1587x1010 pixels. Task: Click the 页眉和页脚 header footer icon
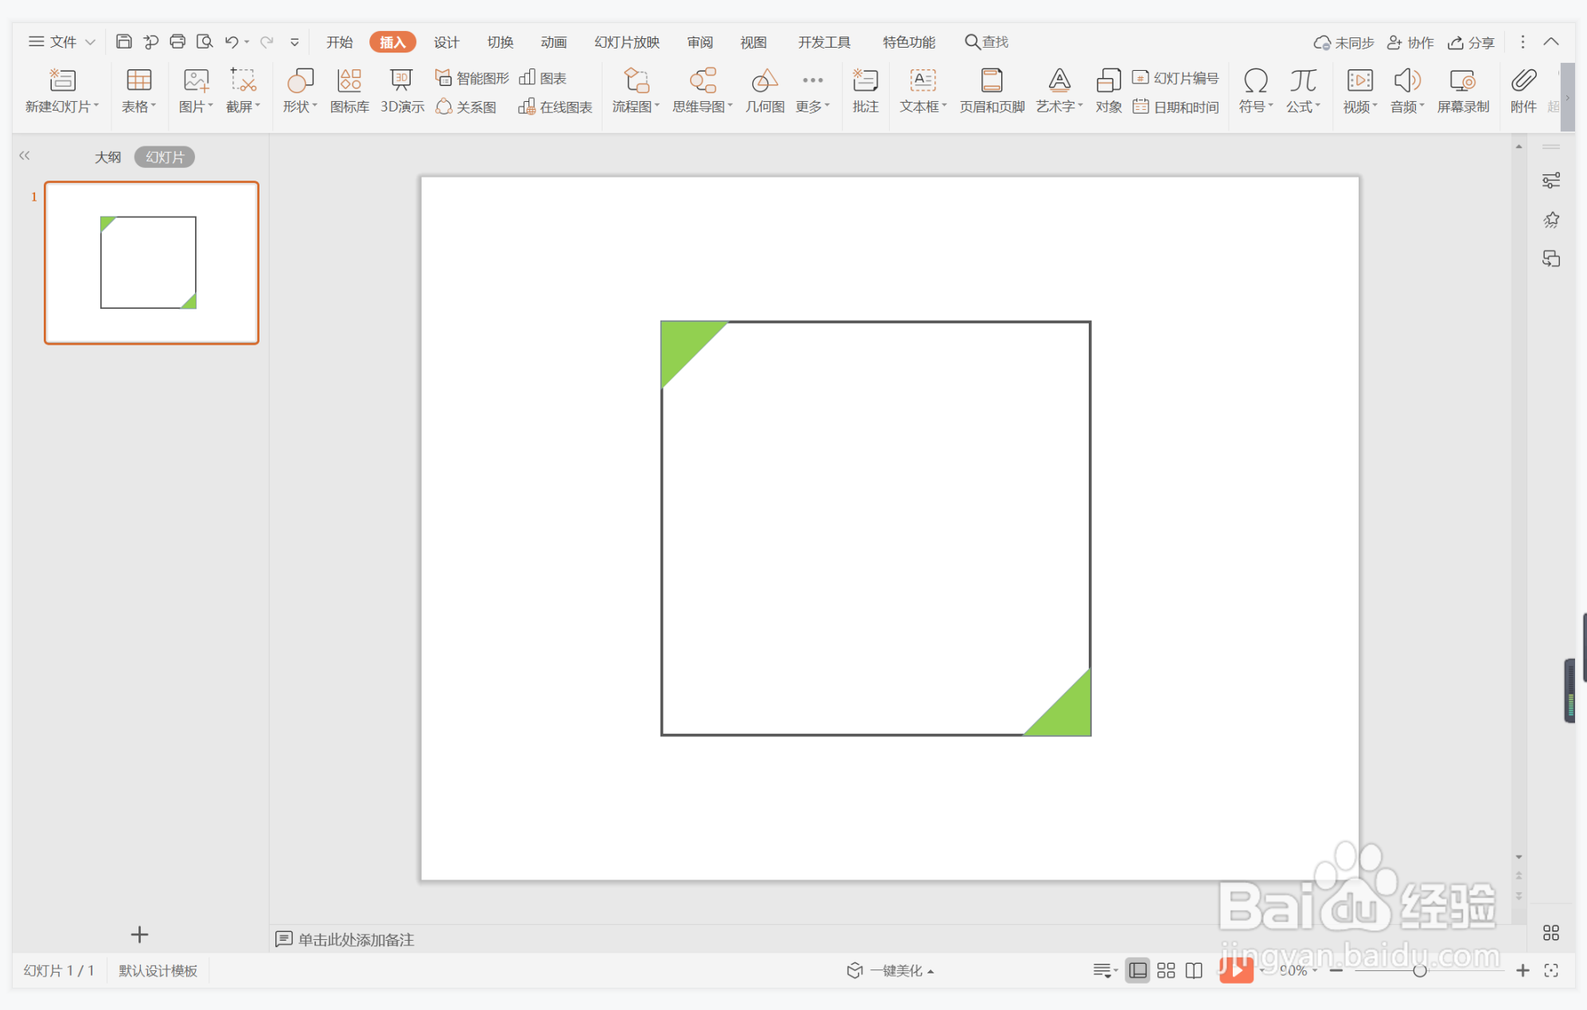tap(992, 90)
